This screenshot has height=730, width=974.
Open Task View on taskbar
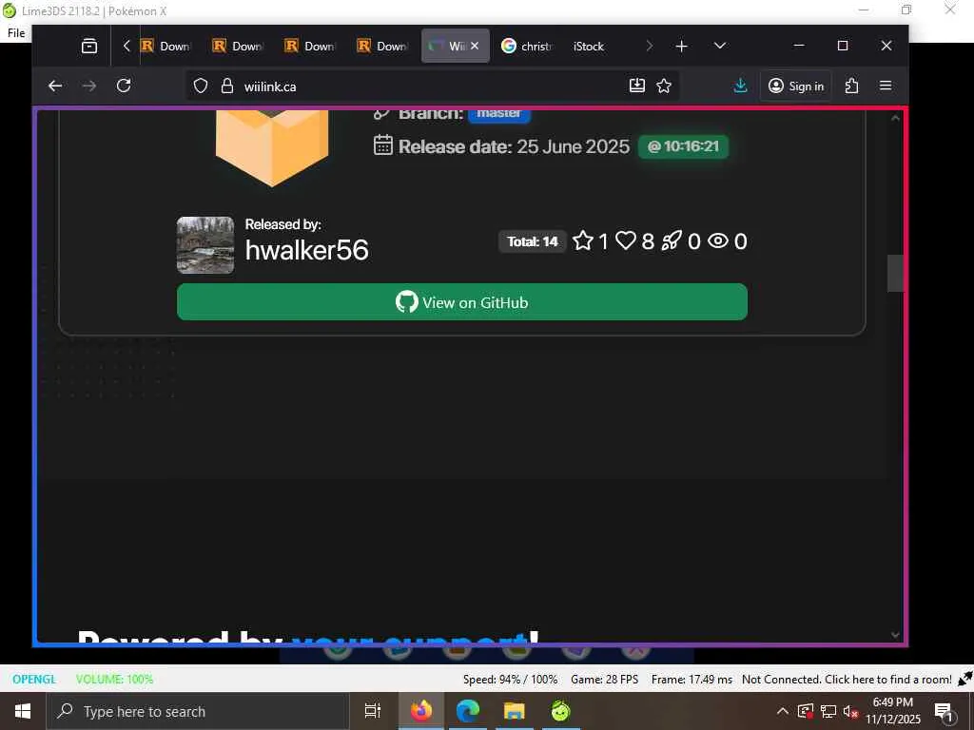tap(373, 711)
